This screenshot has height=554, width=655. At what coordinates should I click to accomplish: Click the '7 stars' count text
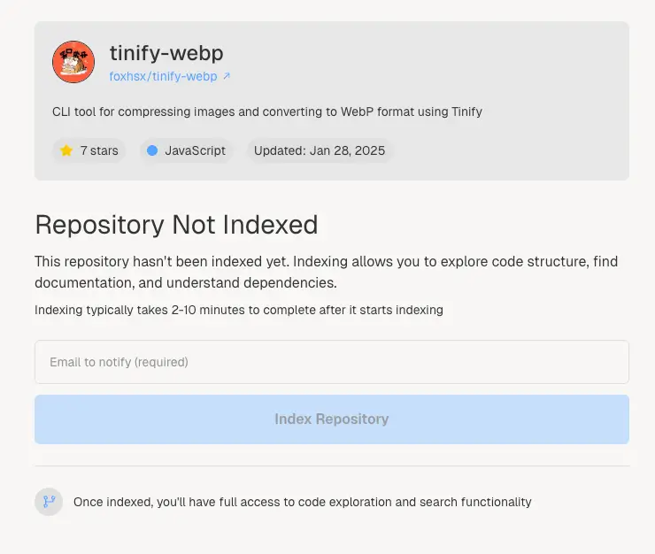click(99, 150)
